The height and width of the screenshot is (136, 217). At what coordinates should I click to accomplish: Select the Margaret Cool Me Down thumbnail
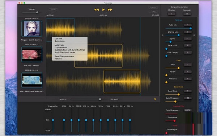[x=32, y=29]
